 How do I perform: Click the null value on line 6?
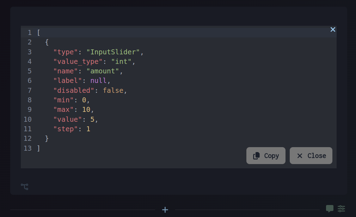[98, 81]
